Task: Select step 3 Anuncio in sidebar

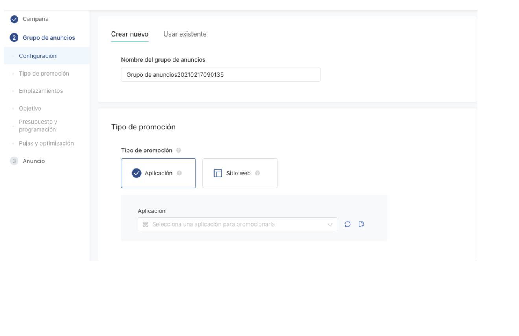Action: coord(28,161)
